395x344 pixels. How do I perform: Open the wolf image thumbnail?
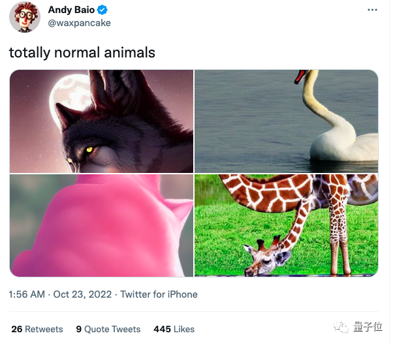[x=101, y=121]
